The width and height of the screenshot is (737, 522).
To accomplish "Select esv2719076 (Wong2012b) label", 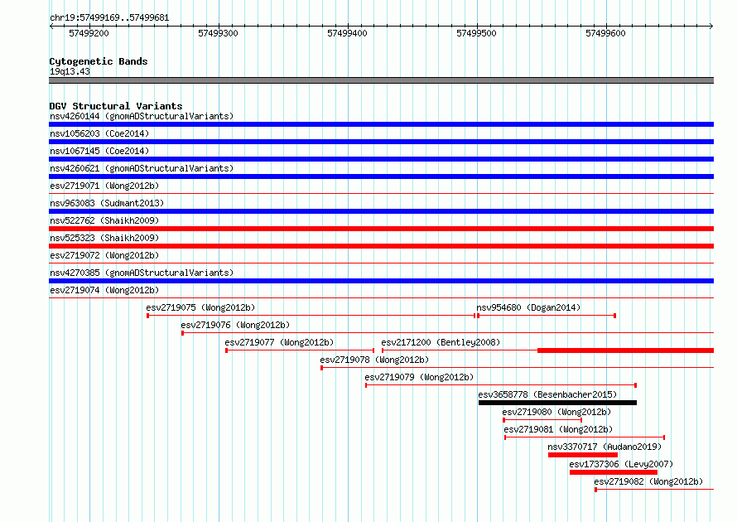I will click(235, 325).
